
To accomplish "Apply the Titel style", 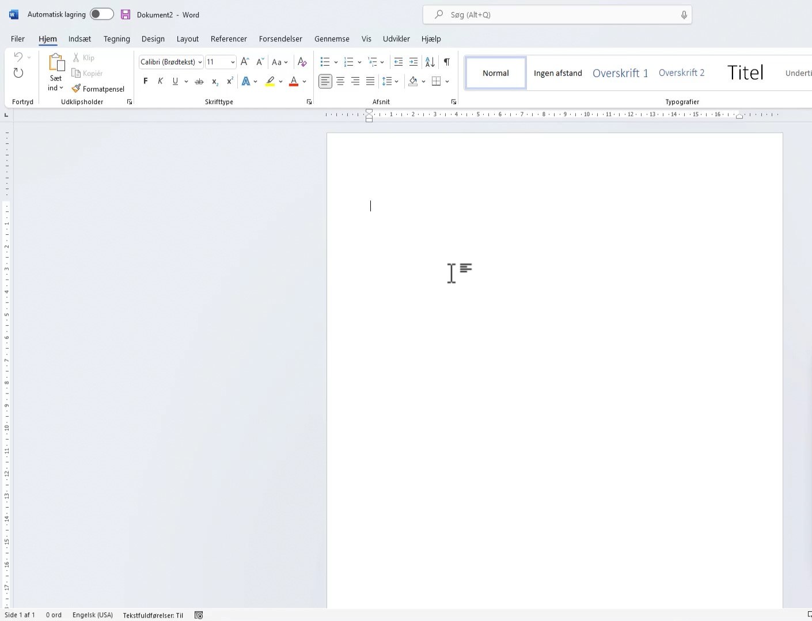I will 745,73.
